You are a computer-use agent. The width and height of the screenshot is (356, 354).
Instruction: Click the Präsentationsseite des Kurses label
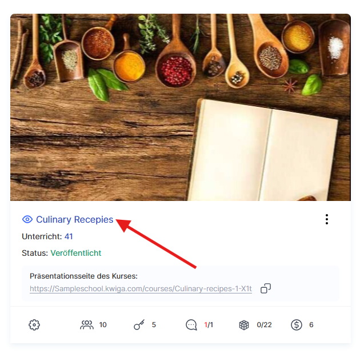tap(83, 276)
